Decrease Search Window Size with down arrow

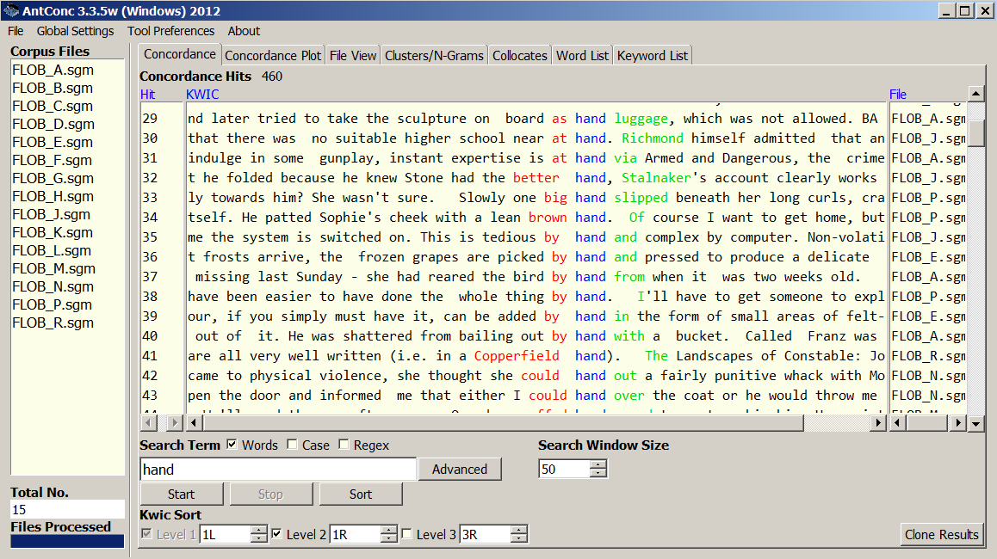click(x=598, y=474)
